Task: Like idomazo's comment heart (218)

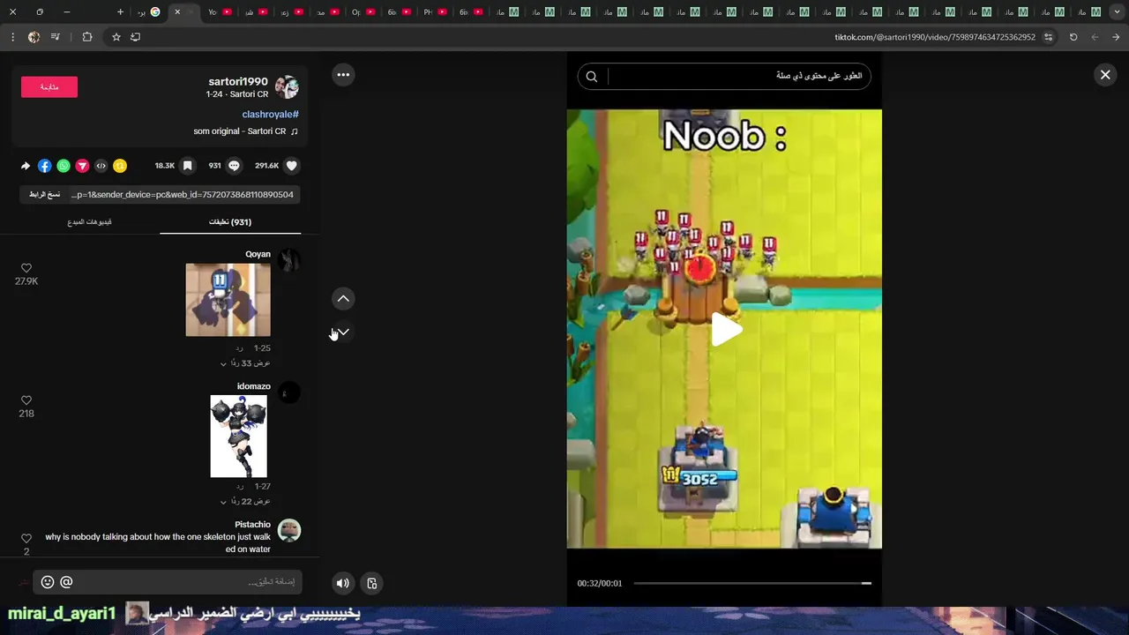Action: 26,400
